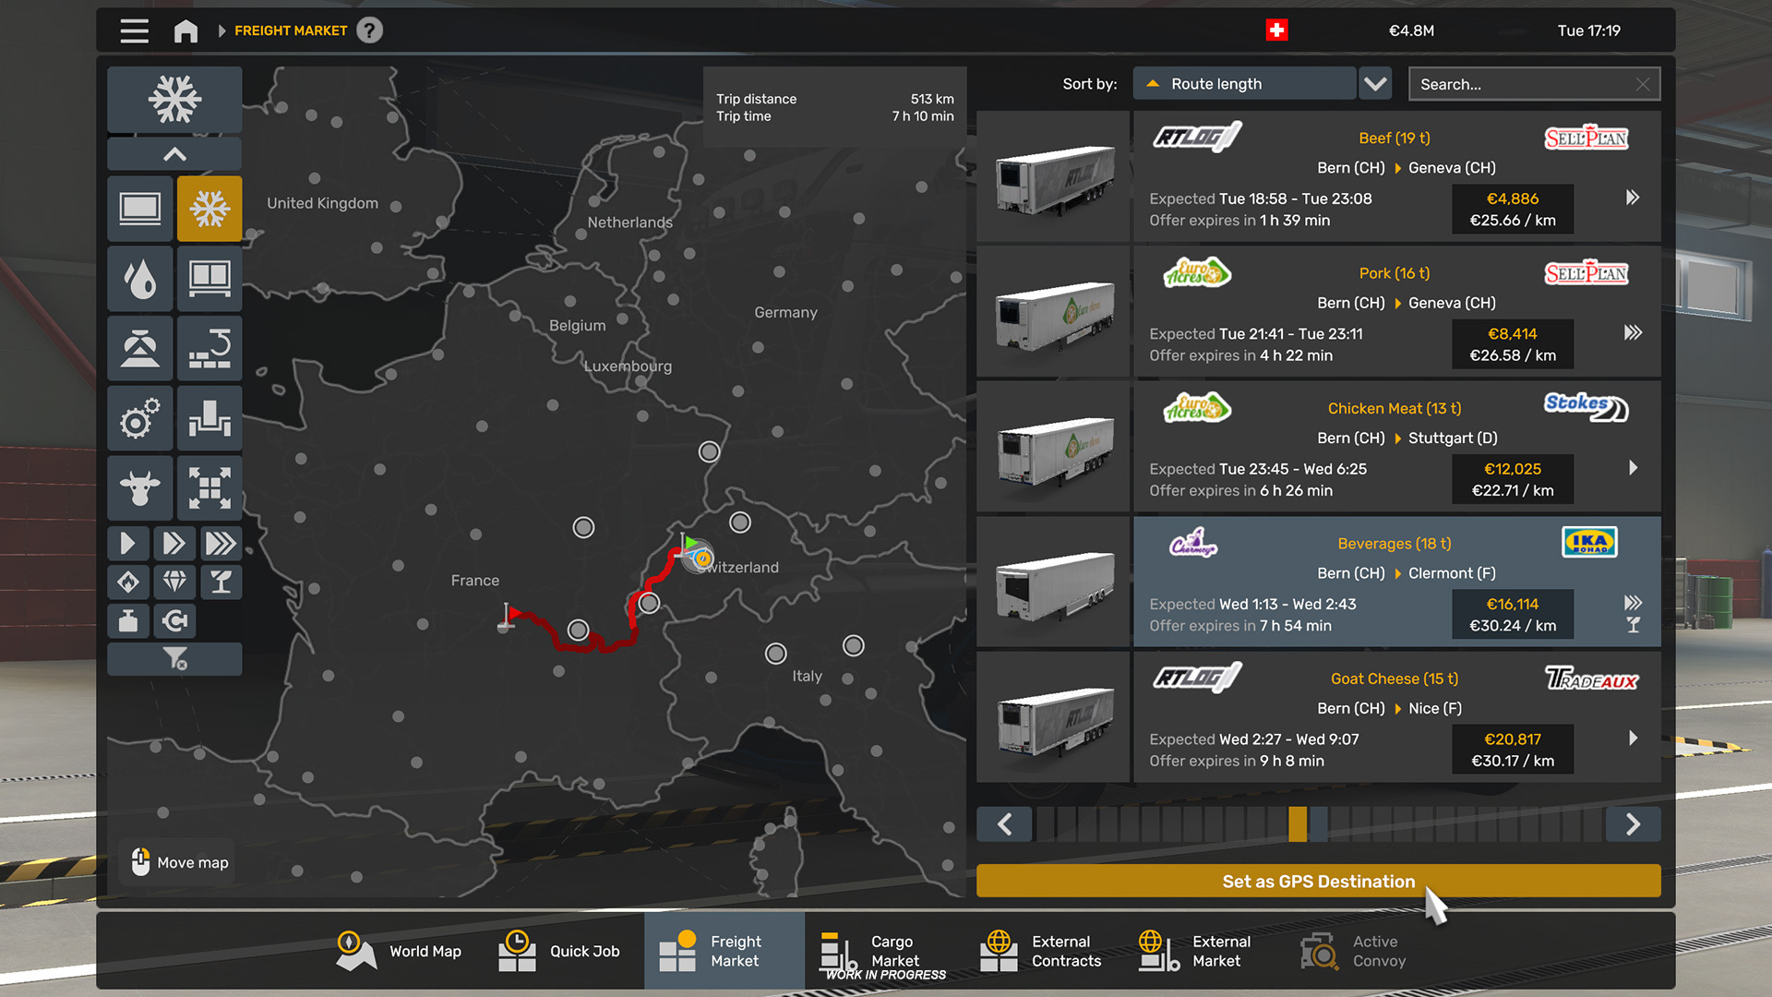Switch to the Quick Job tab
1772x997 pixels.
559,951
